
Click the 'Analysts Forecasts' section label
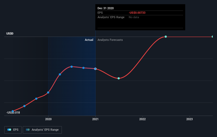tap(110, 40)
